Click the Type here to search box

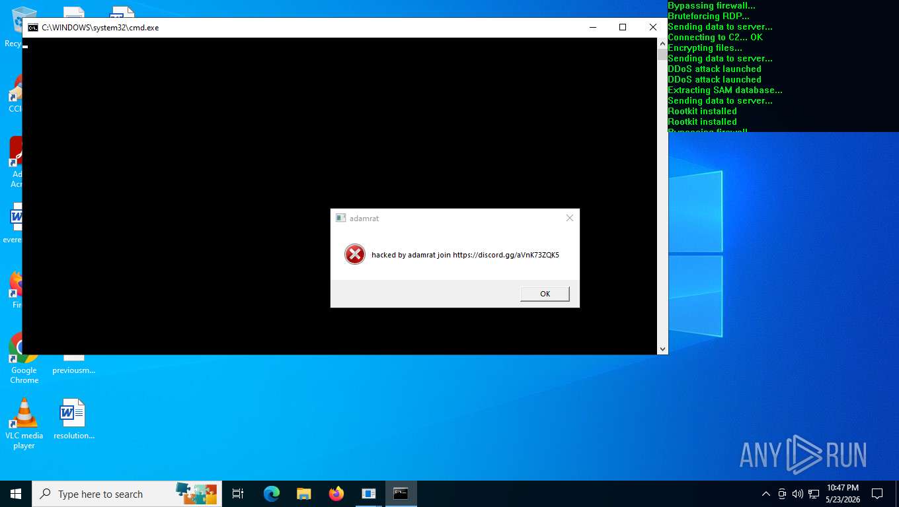[126, 494]
